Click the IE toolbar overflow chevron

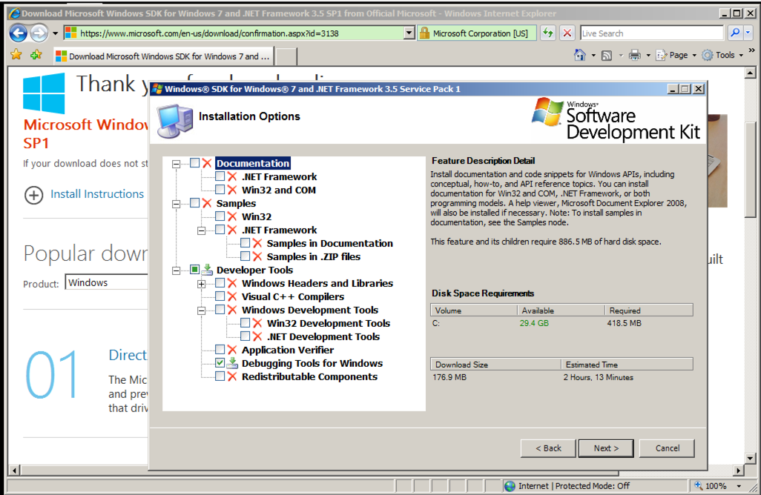click(x=752, y=50)
